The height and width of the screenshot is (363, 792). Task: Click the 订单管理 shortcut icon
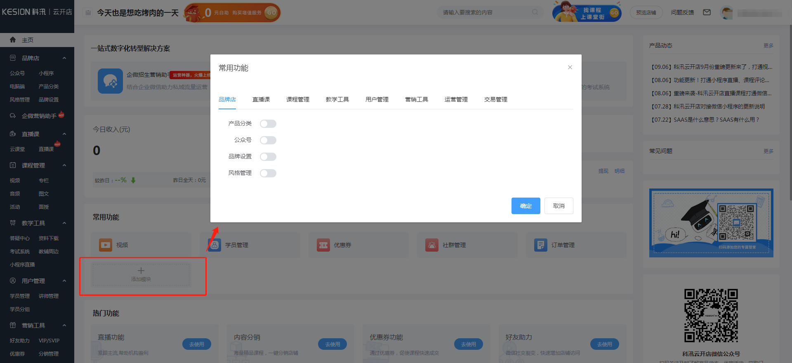[x=541, y=245]
